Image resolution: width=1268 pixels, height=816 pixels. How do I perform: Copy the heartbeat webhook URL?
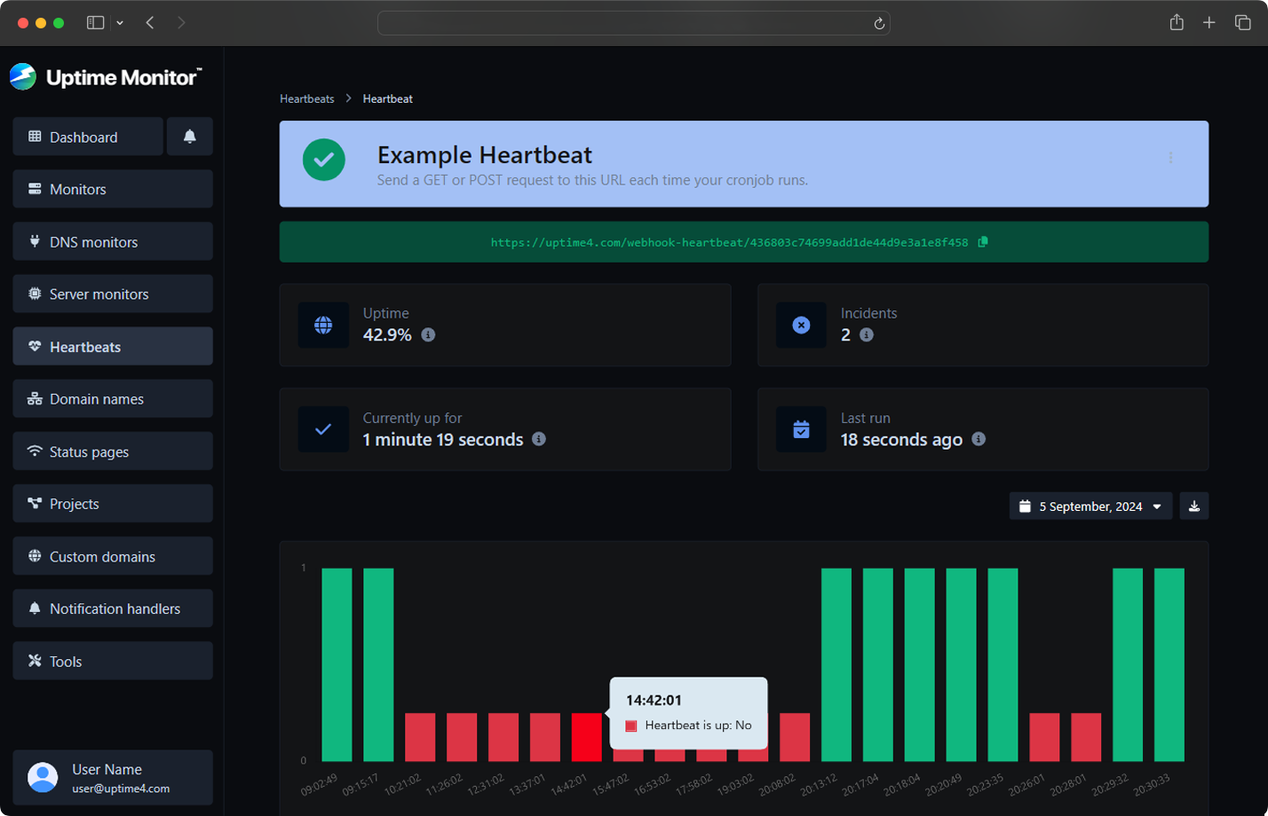982,240
